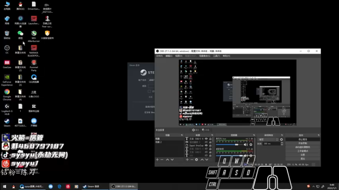Switch to the Steam login taskbar button
Screen dimensions: 339x190
(x=94, y=187)
